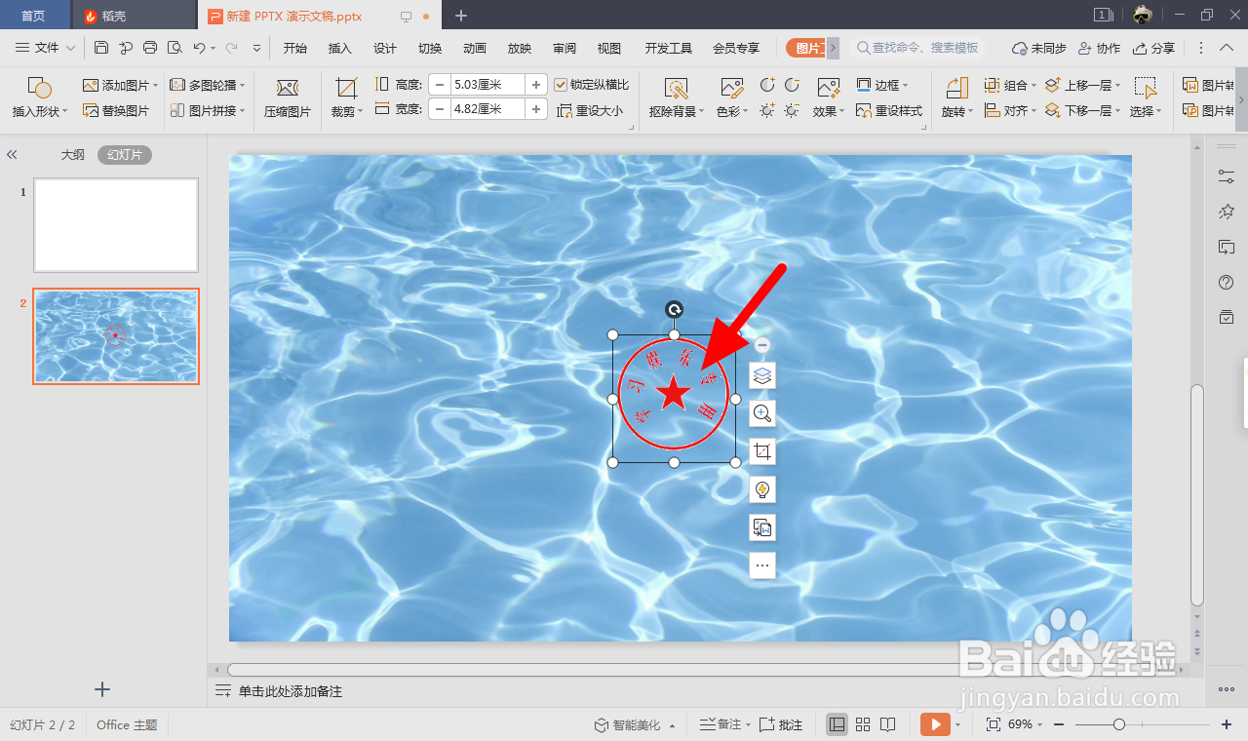Collapse floating toolbar with minus icon
The height and width of the screenshot is (741, 1248).
(762, 345)
